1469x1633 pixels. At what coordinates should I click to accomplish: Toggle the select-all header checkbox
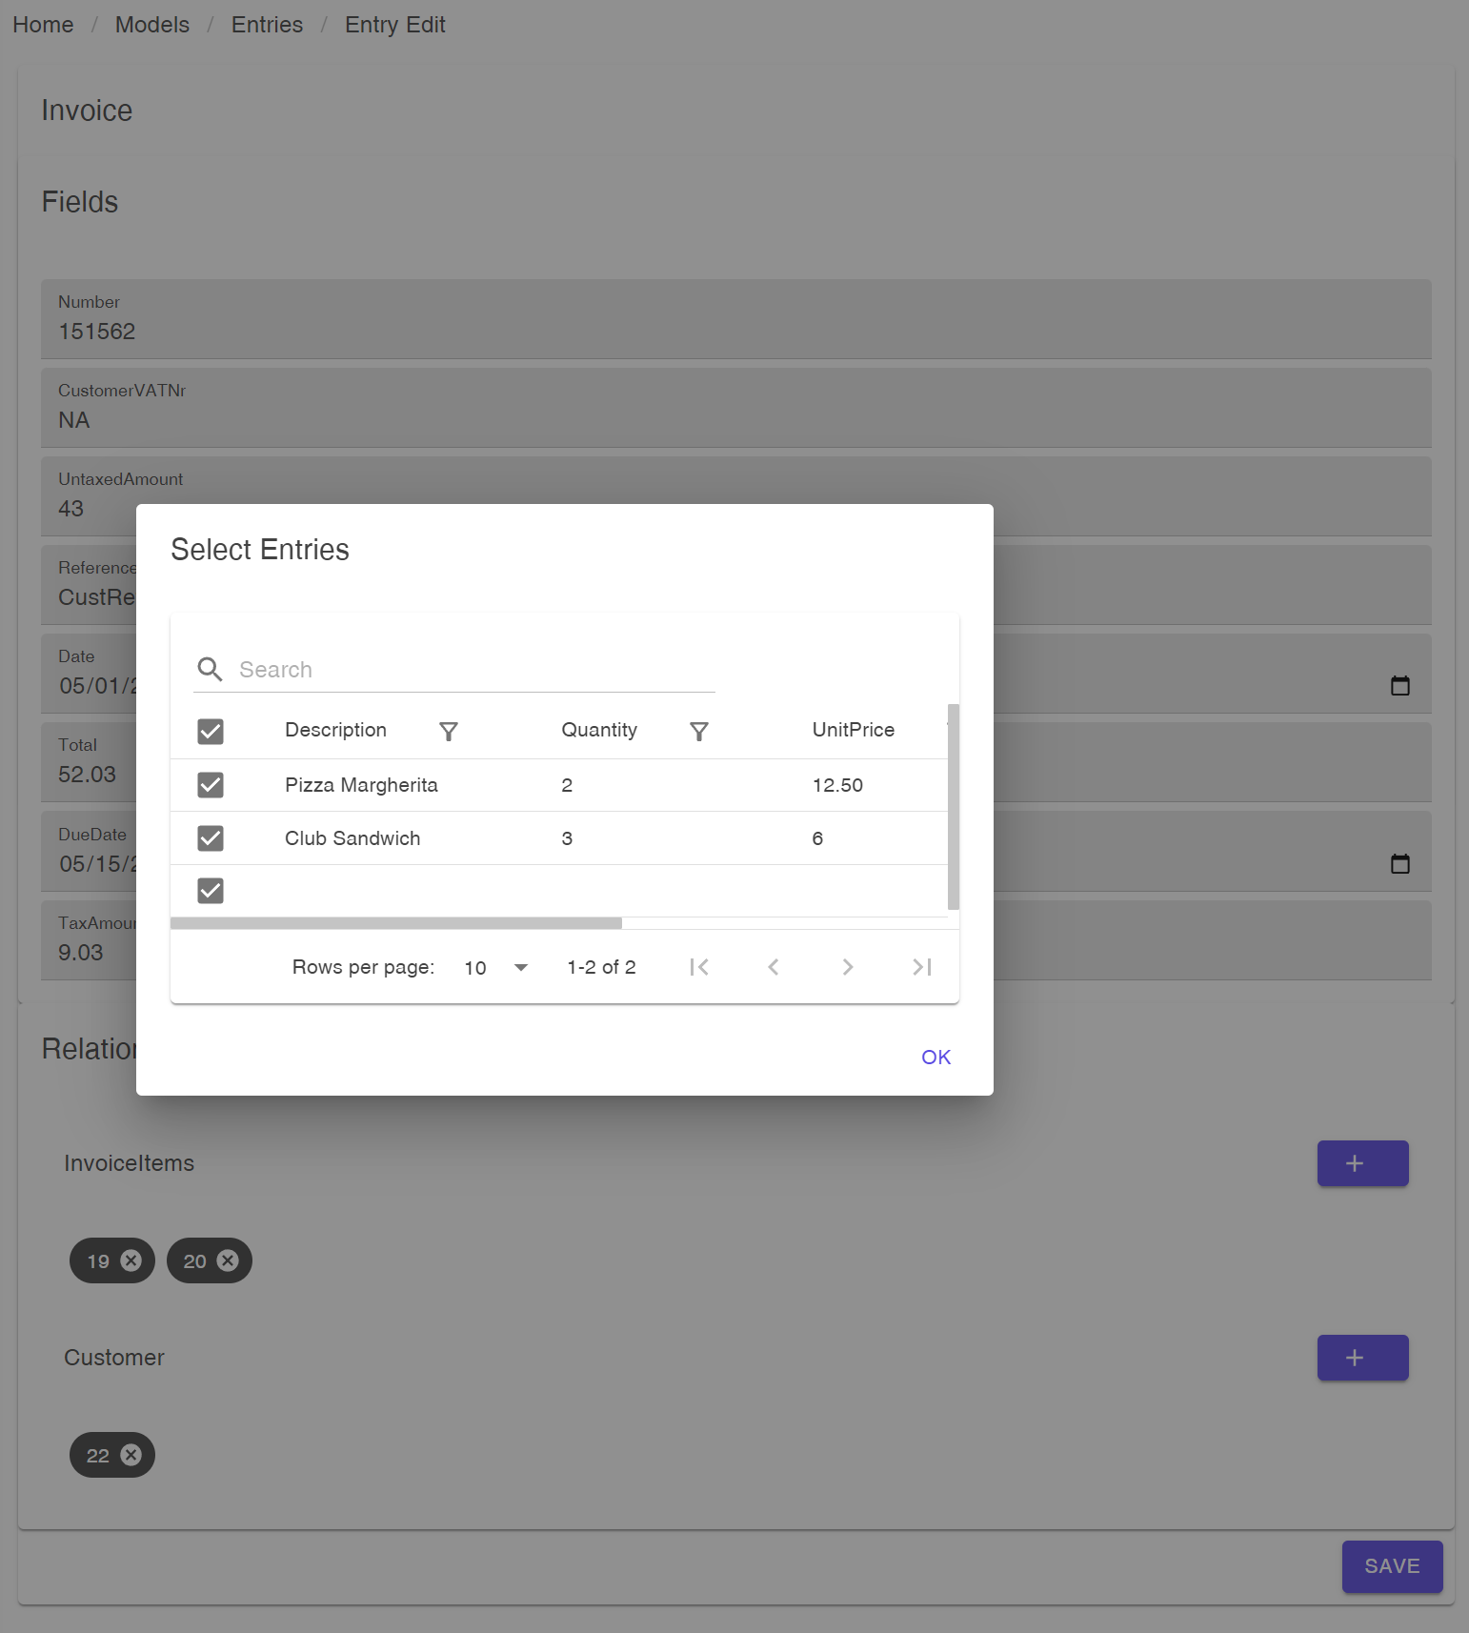(x=211, y=731)
